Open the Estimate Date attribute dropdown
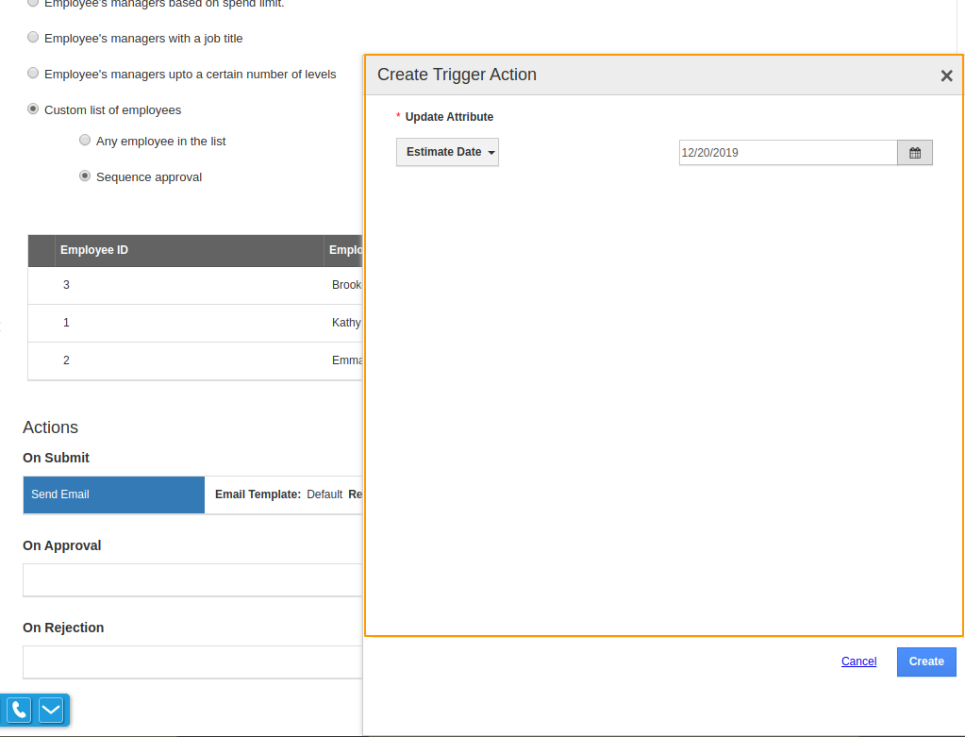The height and width of the screenshot is (737, 965). (x=447, y=152)
